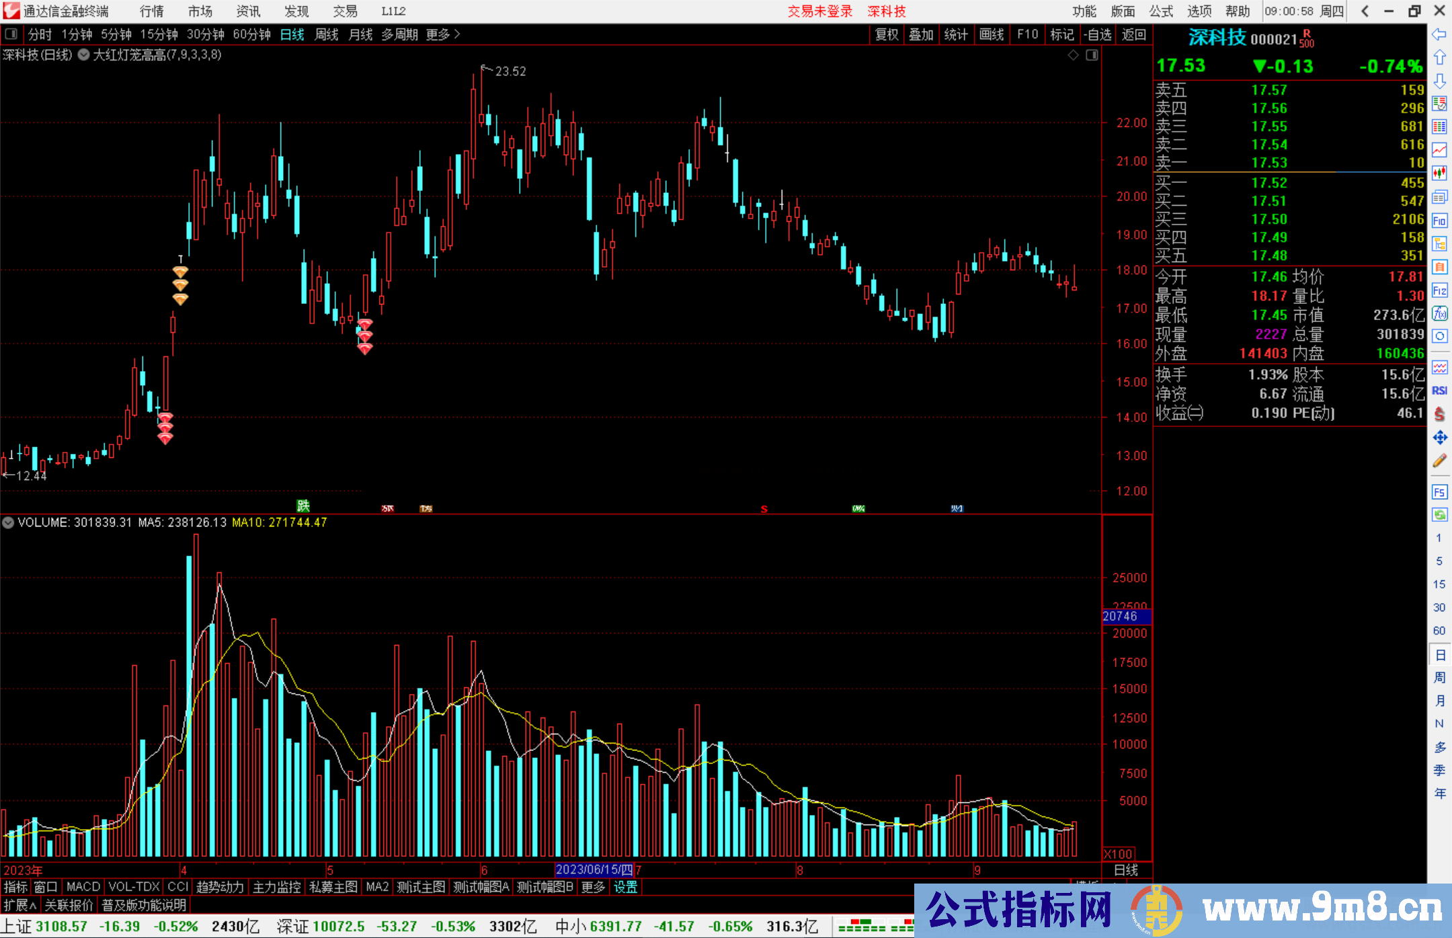The height and width of the screenshot is (938, 1452).
Task: Toggle the diamond marker at chart top-right
Action: pos(1074,55)
